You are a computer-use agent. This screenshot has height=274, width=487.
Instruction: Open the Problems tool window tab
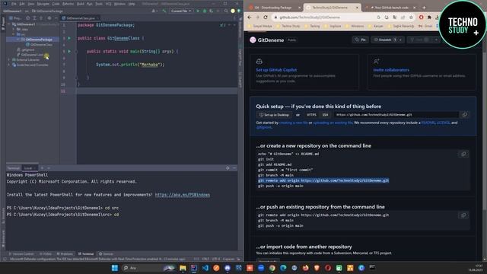[x=65, y=253]
